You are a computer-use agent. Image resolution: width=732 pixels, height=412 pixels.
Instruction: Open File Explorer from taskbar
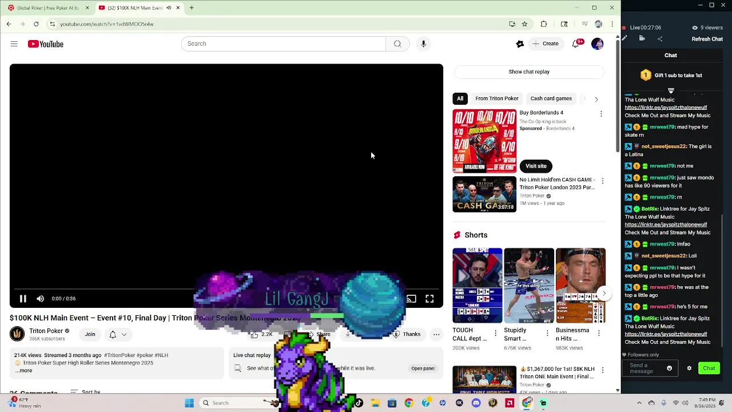point(375,403)
